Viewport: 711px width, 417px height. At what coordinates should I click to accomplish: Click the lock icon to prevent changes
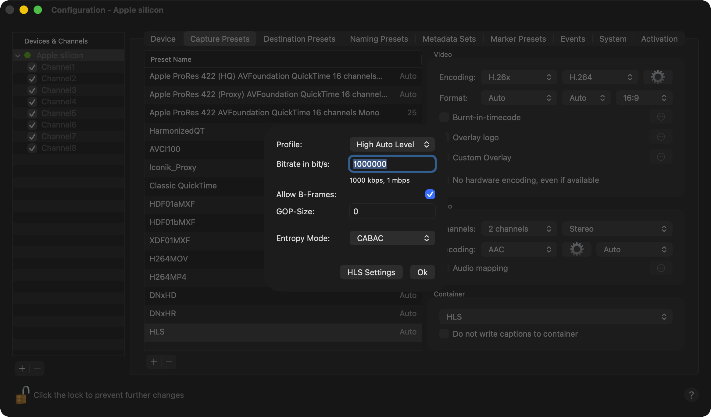(22, 395)
